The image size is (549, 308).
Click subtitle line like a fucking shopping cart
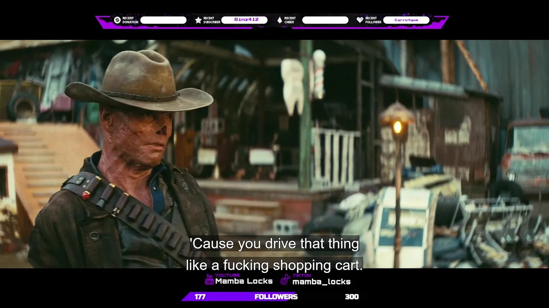[274, 265]
